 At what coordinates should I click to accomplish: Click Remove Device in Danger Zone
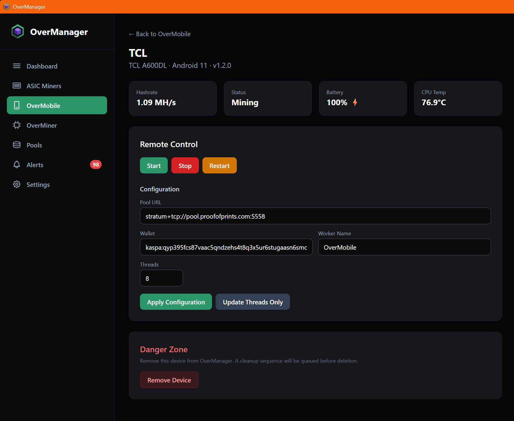(x=169, y=380)
